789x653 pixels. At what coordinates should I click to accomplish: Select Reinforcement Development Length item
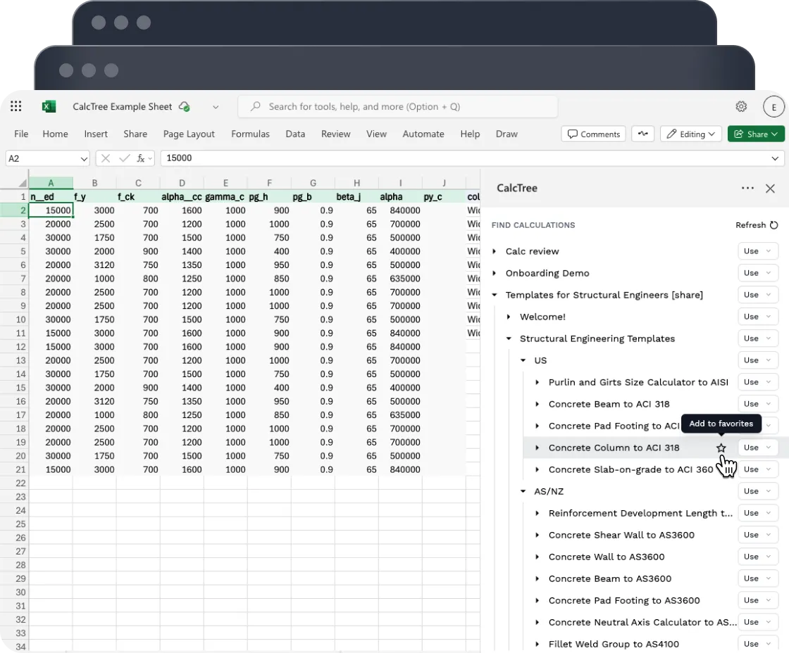point(640,513)
